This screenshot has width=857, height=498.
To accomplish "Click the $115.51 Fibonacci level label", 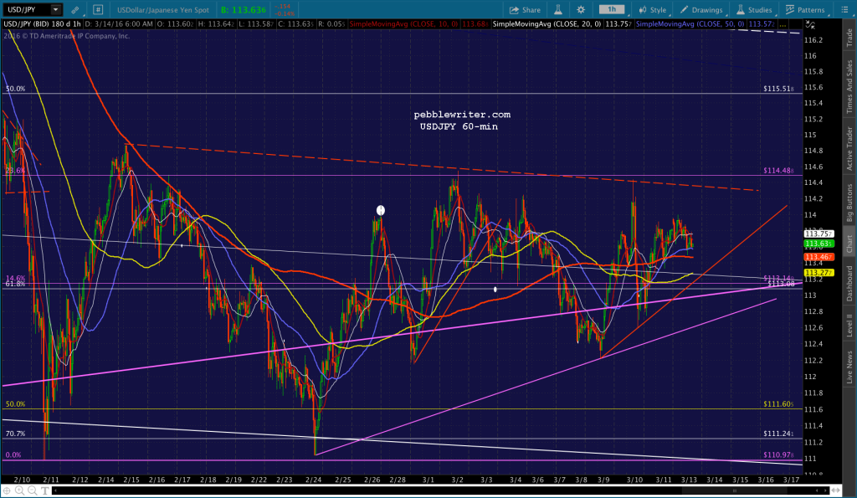I will tap(778, 89).
